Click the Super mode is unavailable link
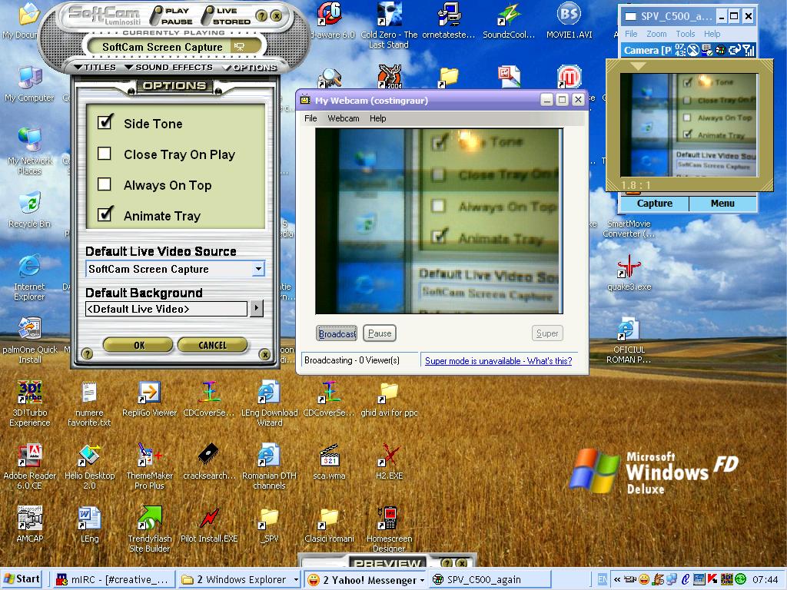787x590 pixels. 500,361
